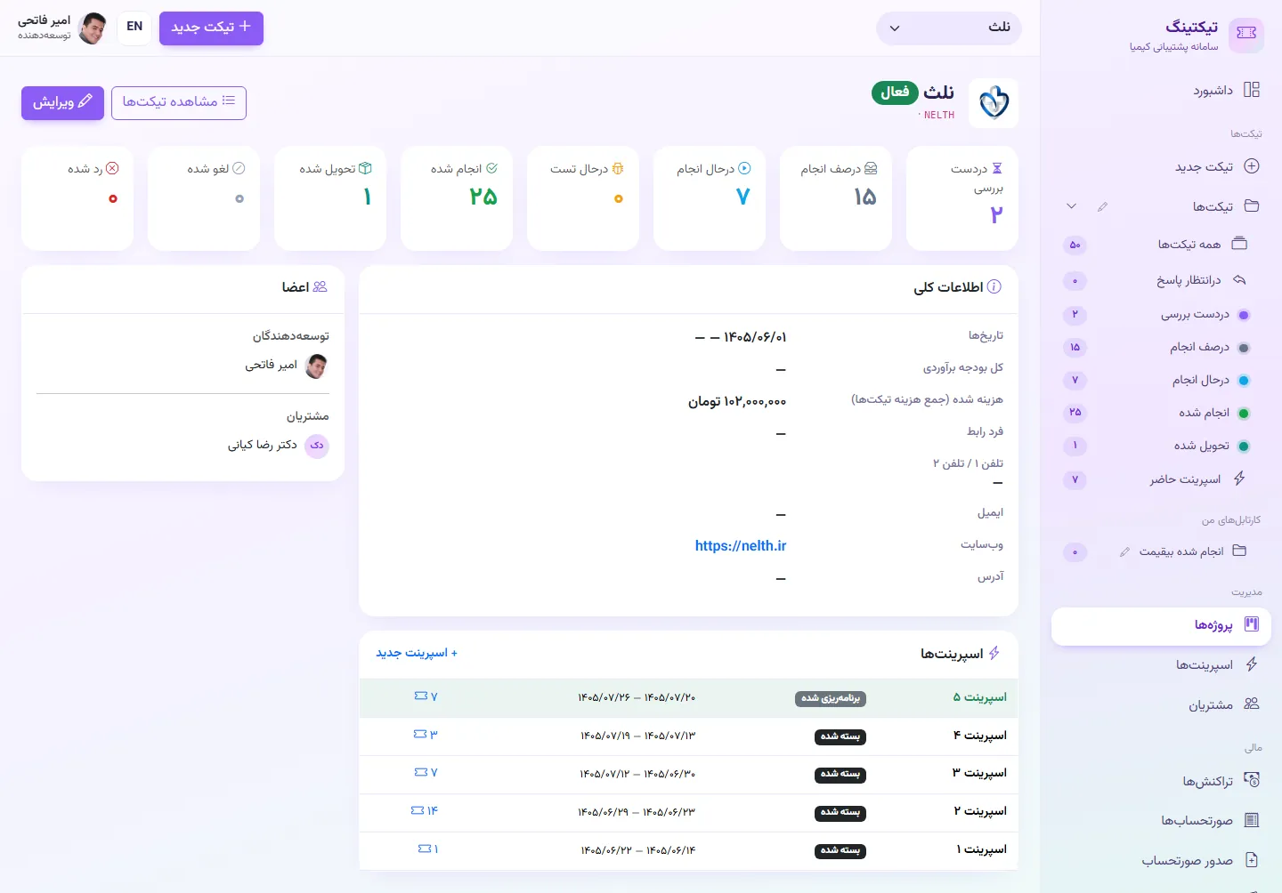Open پروژه‌ها in the sidebar menu

(x=1161, y=625)
